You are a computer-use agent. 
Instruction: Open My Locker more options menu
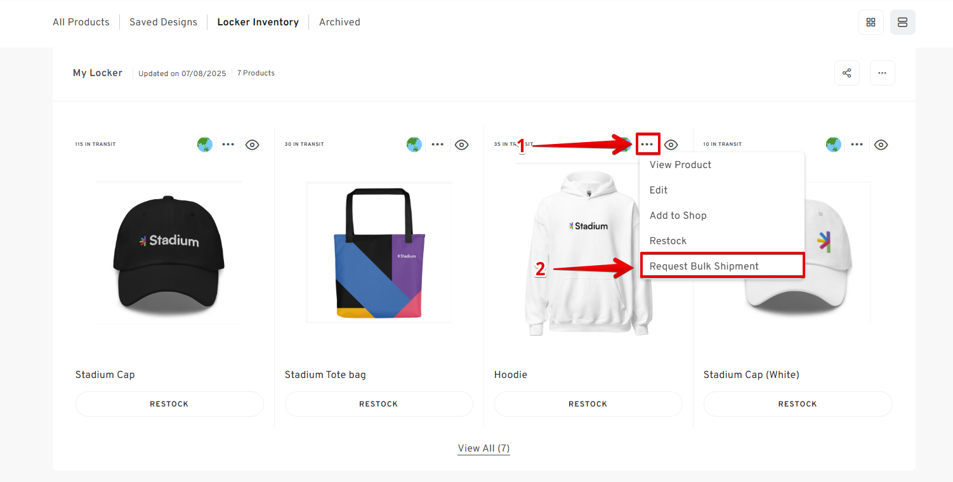point(882,73)
